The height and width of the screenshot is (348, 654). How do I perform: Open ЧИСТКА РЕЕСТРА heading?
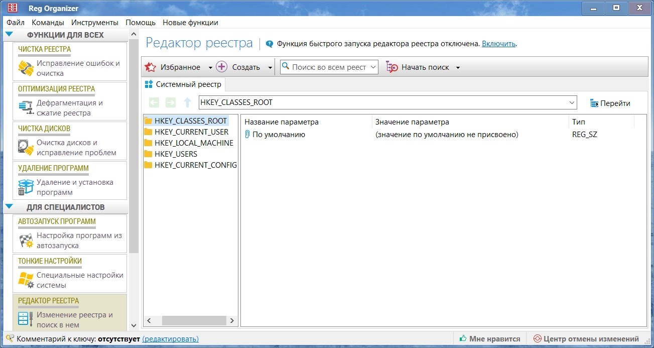pos(45,49)
